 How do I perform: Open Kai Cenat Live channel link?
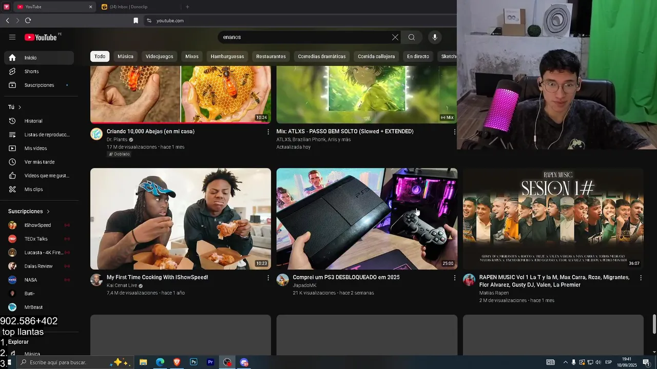click(122, 285)
